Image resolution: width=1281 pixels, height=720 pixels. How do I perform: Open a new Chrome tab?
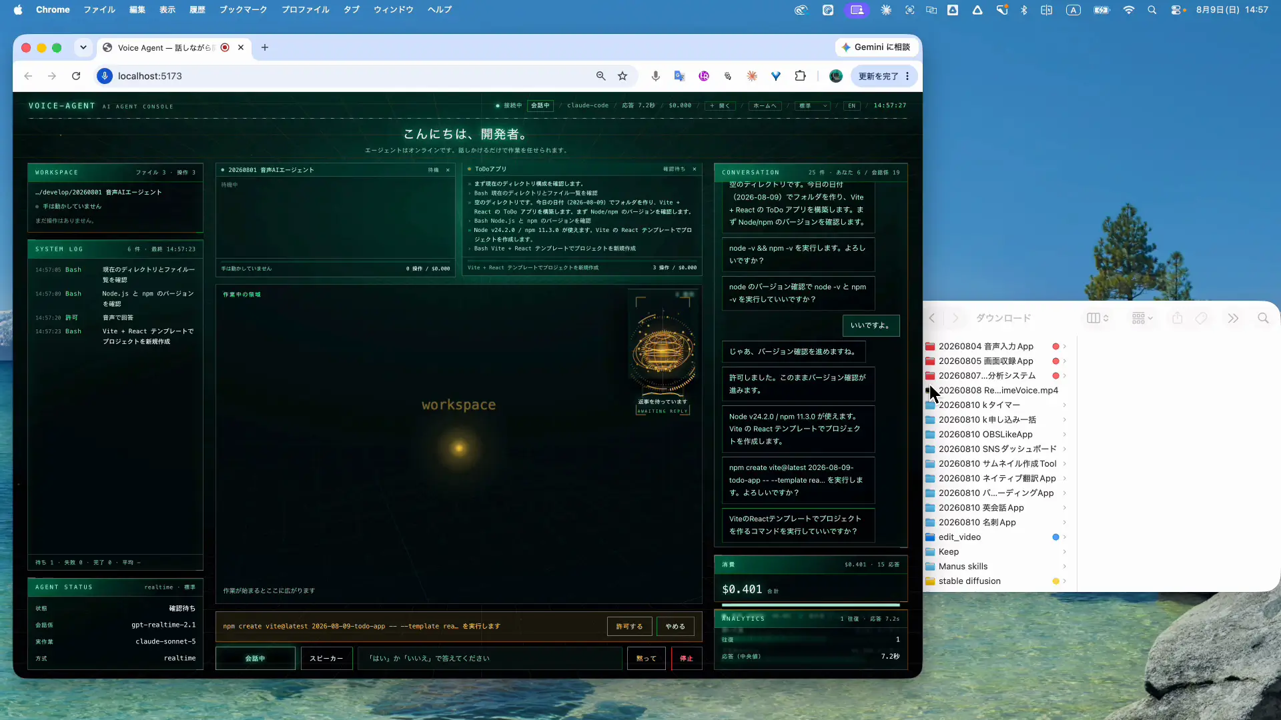pyautogui.click(x=265, y=47)
